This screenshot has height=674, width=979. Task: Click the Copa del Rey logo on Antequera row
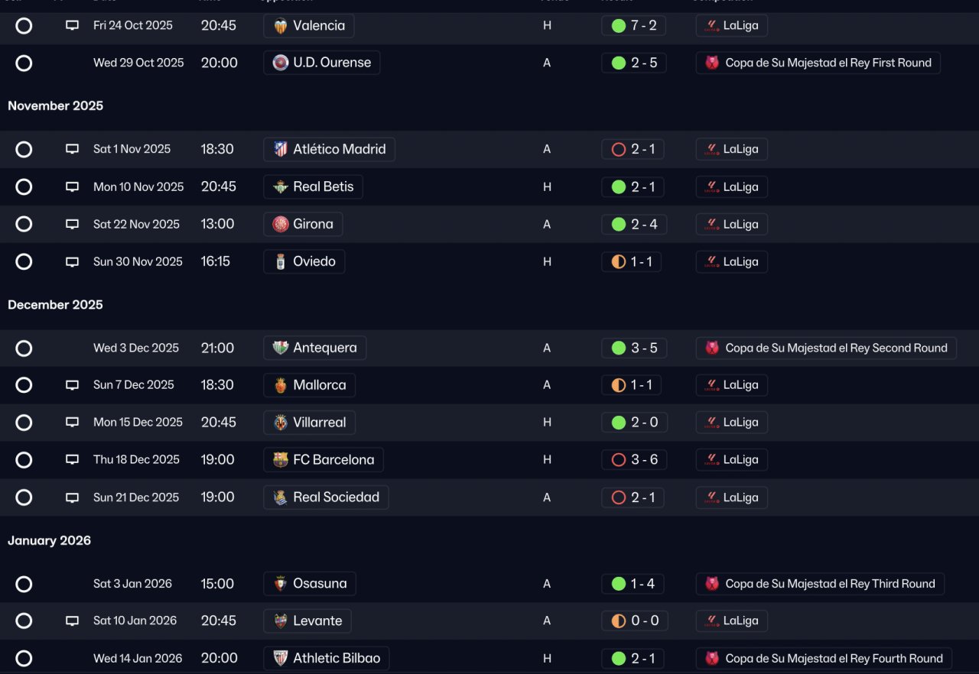tap(712, 348)
